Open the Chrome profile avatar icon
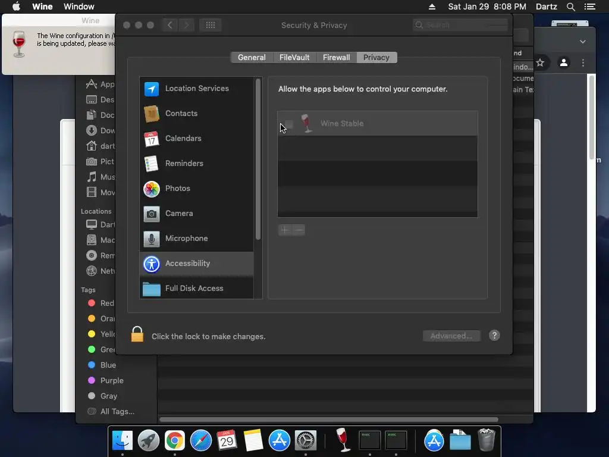 [564, 62]
